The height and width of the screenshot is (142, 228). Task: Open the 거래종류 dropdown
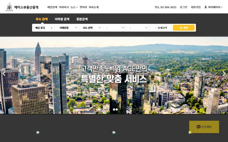67,28
